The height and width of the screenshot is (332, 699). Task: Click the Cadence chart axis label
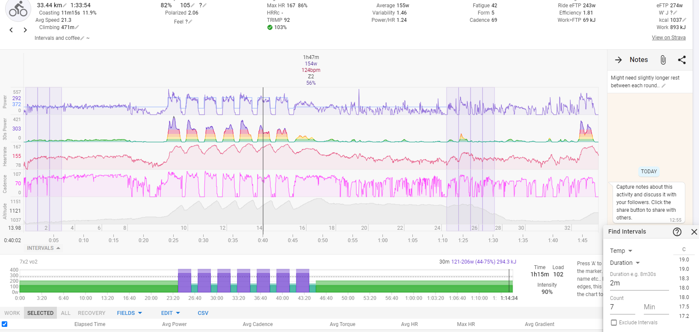tap(5, 184)
